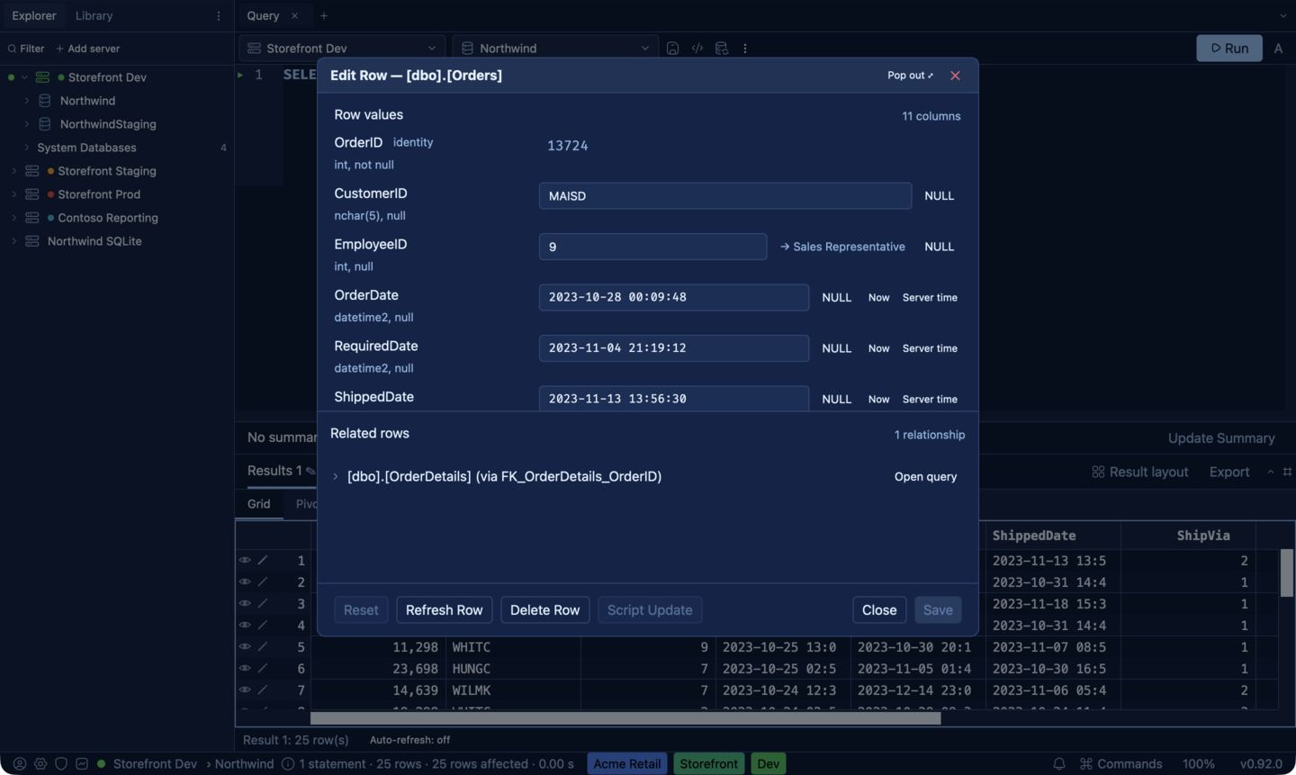Image resolution: width=1296 pixels, height=775 pixels.
Task: Switch to the Library tab
Action: pos(94,16)
